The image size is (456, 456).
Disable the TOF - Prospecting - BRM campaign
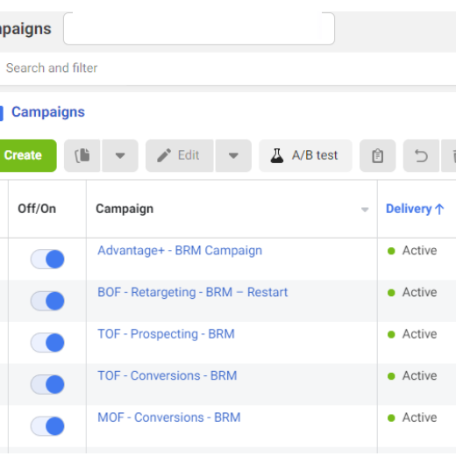[47, 343]
